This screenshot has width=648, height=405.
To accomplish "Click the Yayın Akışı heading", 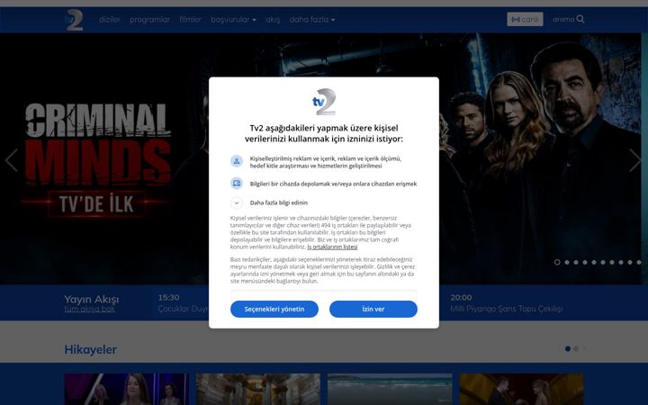I will pyautogui.click(x=92, y=299).
